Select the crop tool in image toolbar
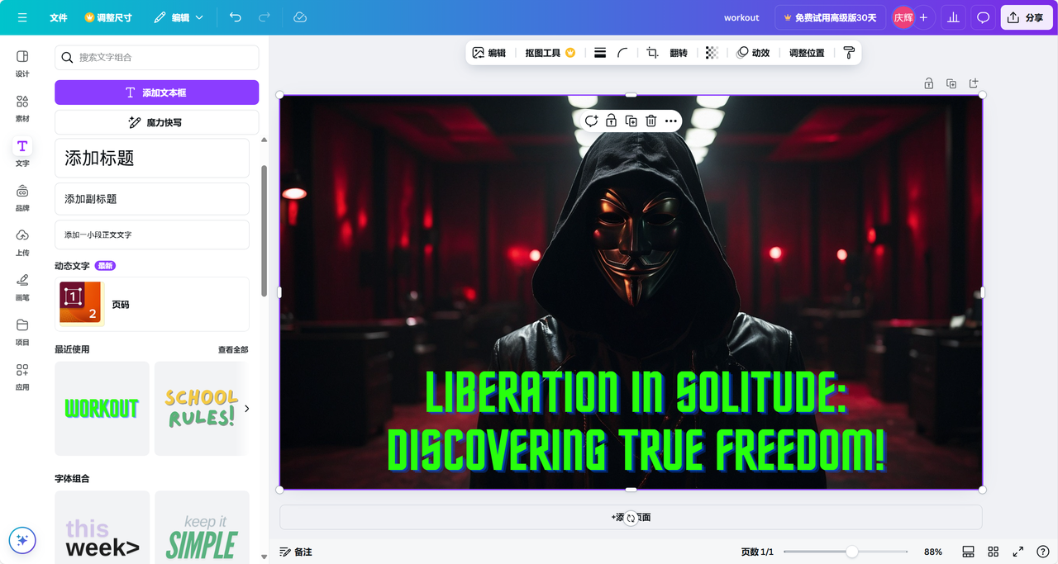The width and height of the screenshot is (1058, 564). [652, 53]
